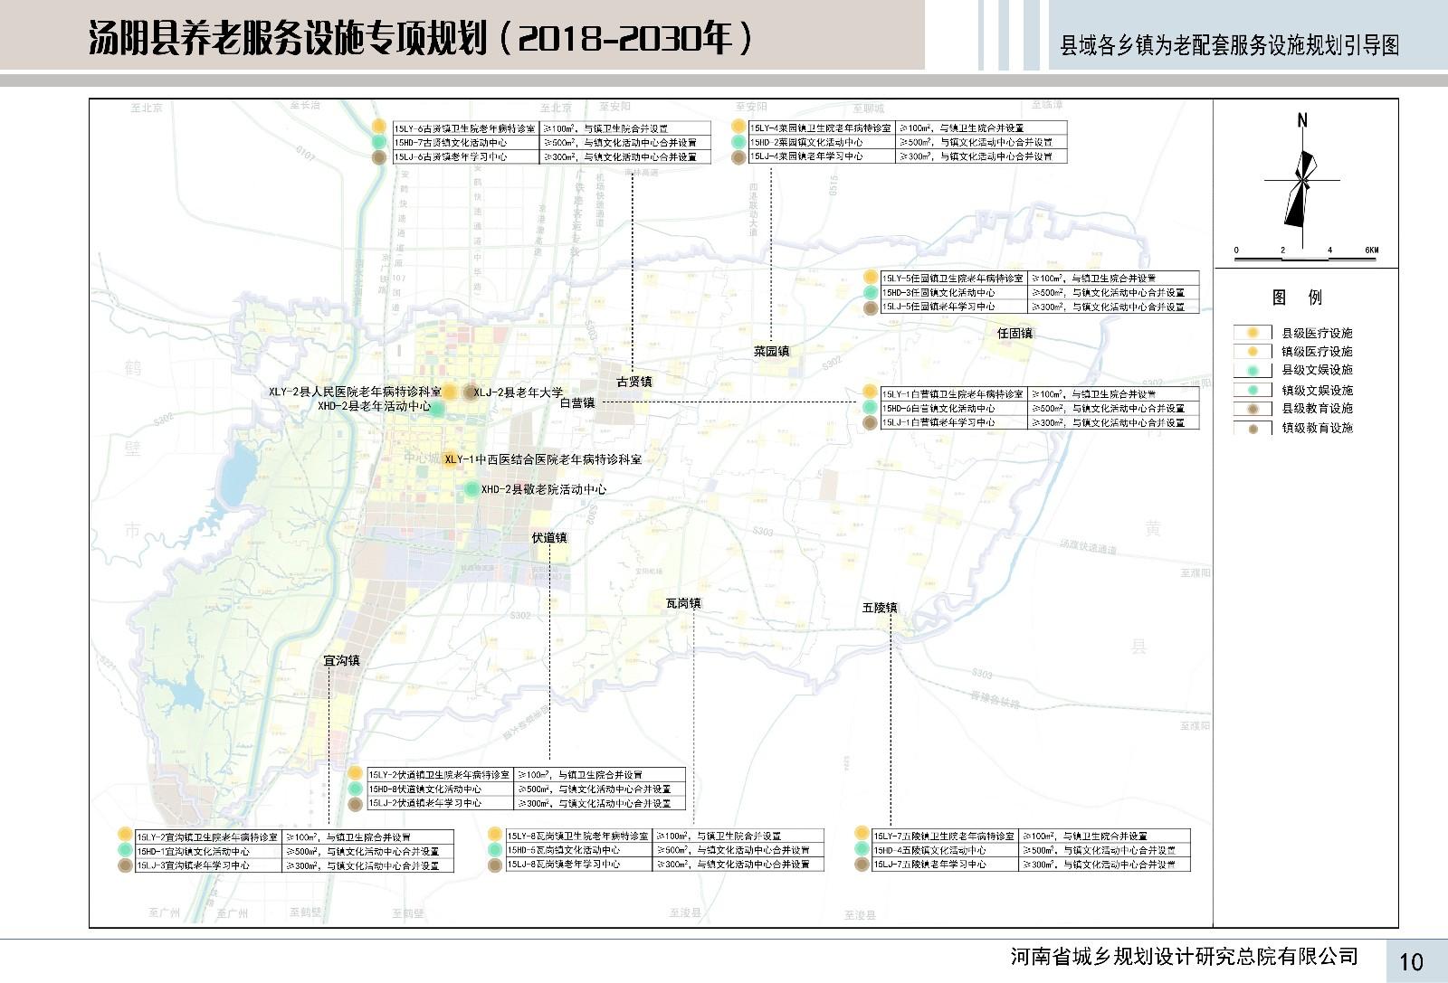The width and height of the screenshot is (1448, 983).
Task: Click the XLY-1中西医结合医院老年病特诊科室 label
Action: 543,459
